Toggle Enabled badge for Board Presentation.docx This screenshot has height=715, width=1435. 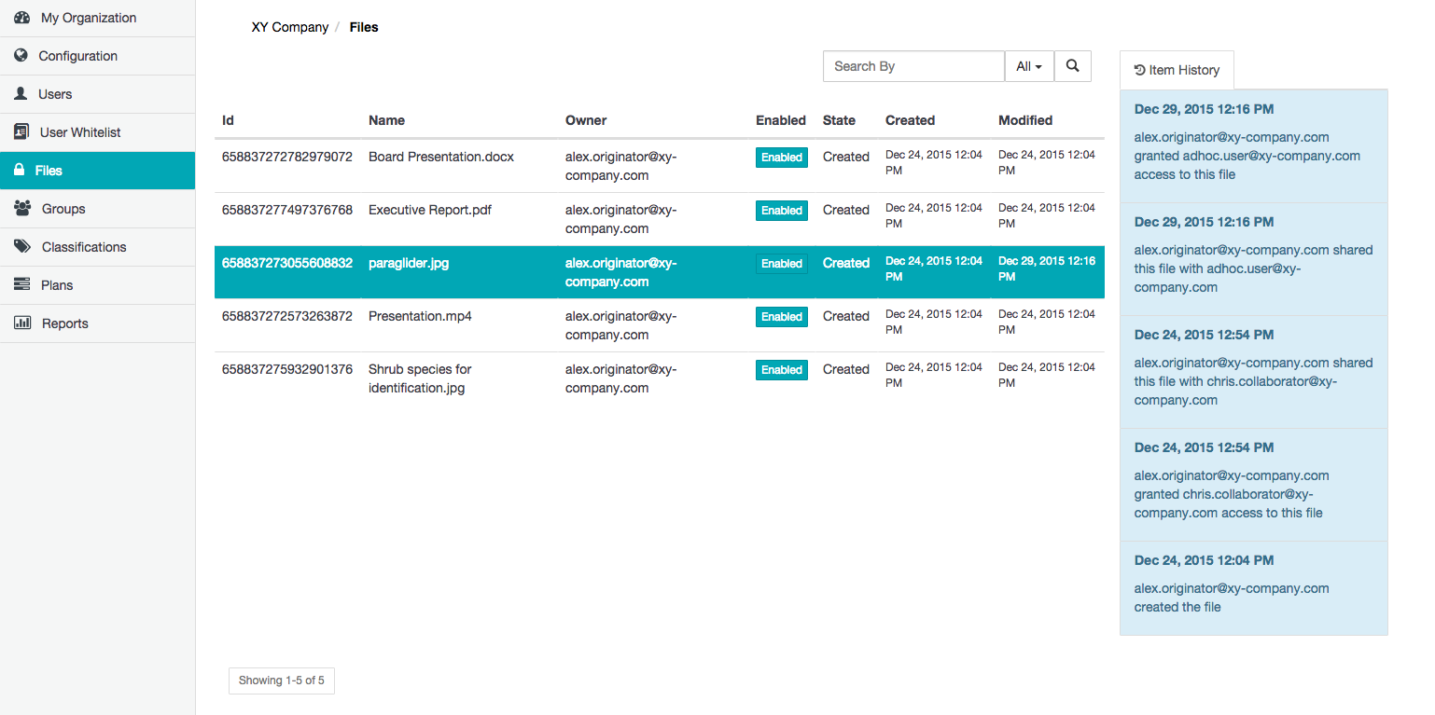(781, 158)
